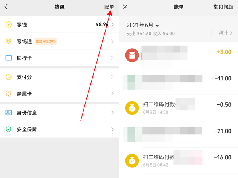Tap the 身份信息 ID icon
The height and width of the screenshot is (178, 238).
pyautogui.click(x=8, y=113)
